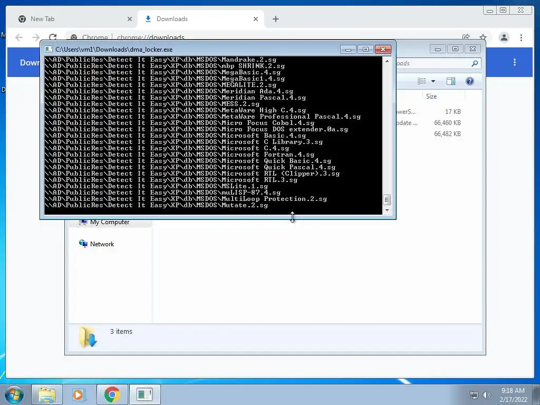
Task: Select My Computer in navigation pane
Action: [110, 222]
